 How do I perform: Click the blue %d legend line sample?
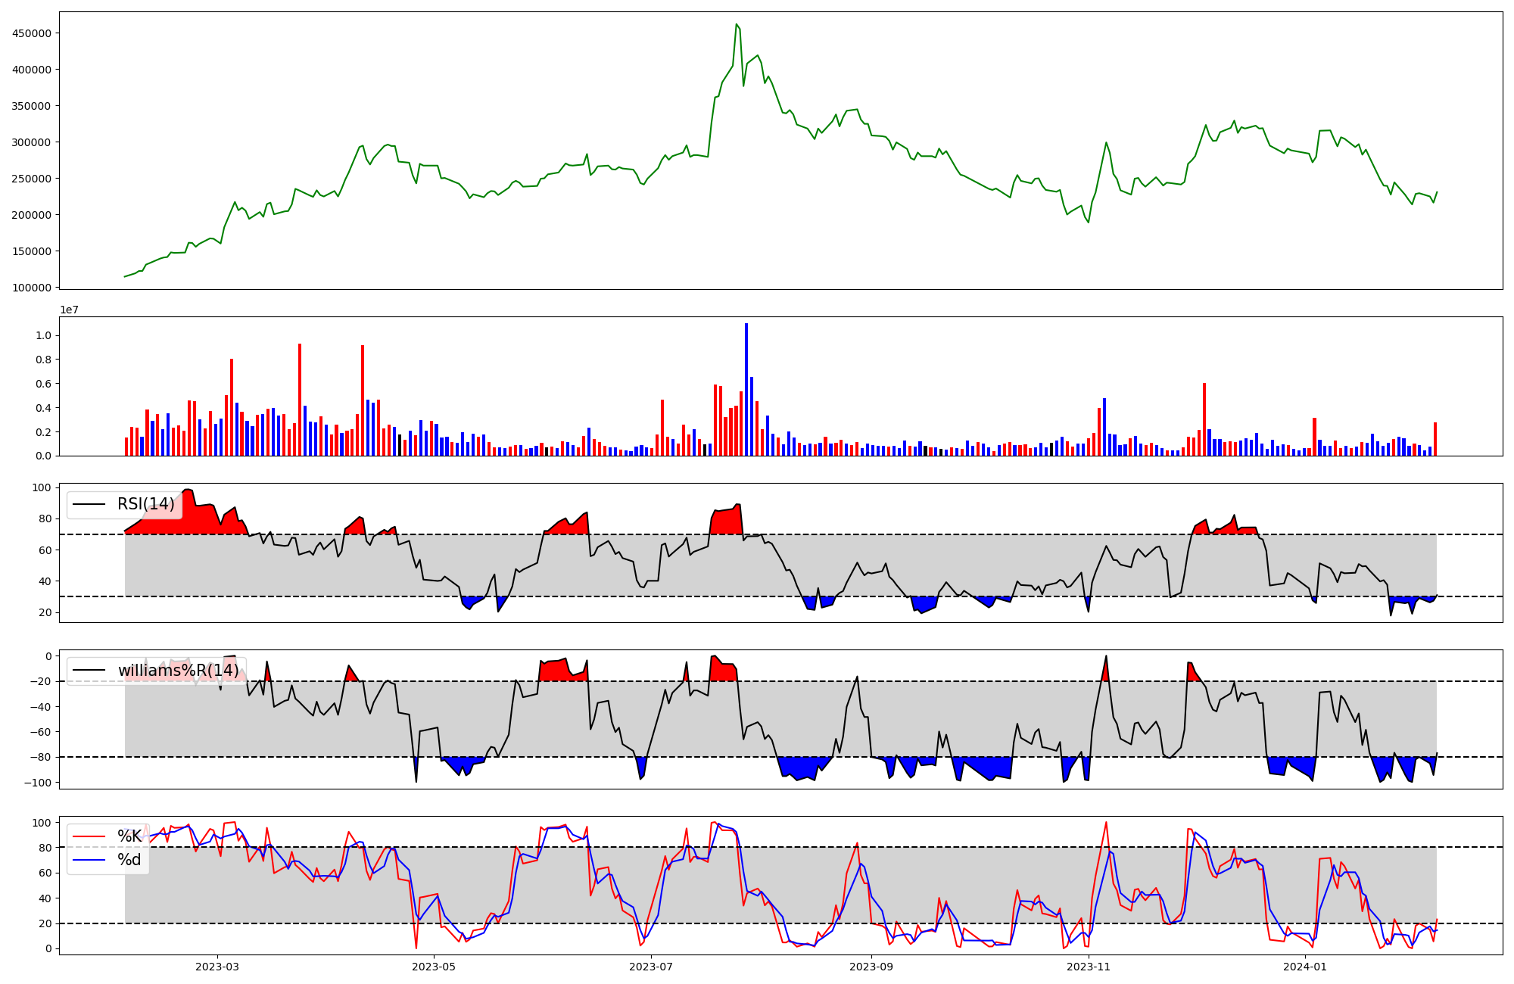[x=89, y=860]
